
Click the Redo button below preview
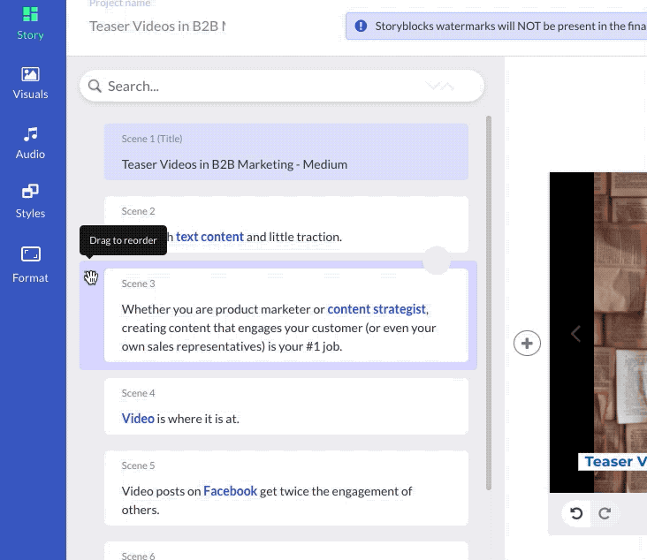tap(605, 513)
